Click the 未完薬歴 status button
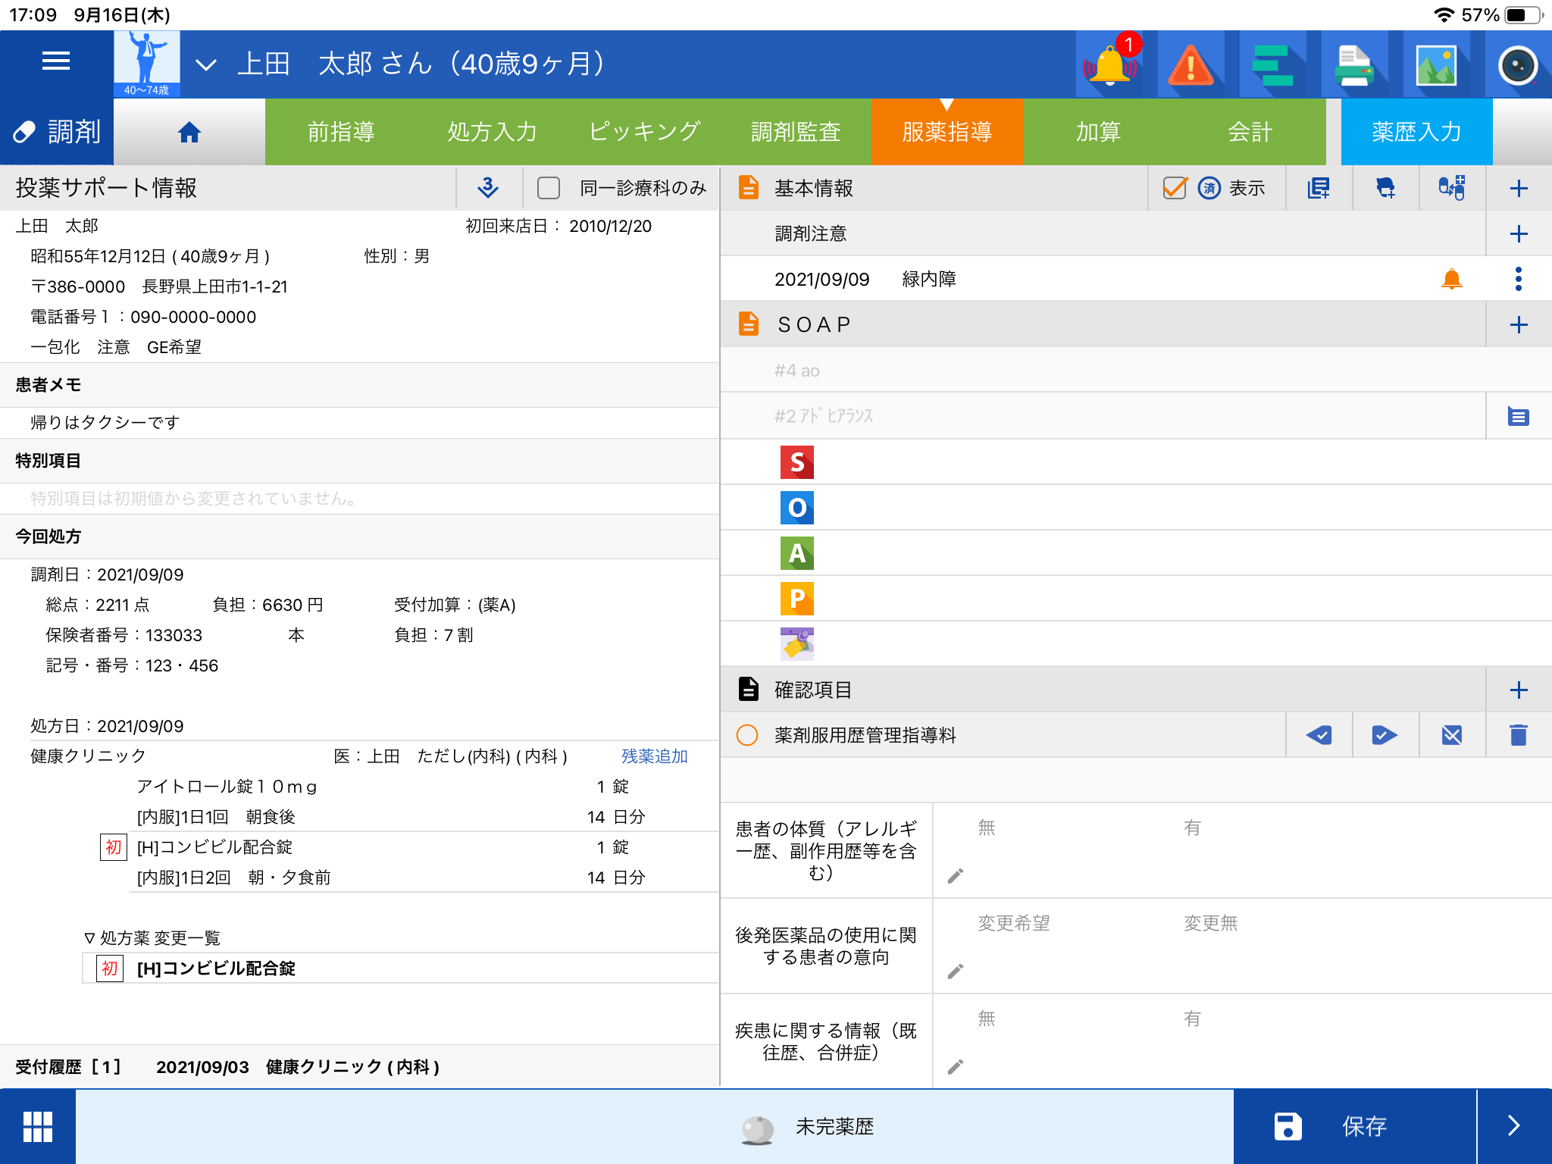The image size is (1552, 1164). tap(808, 1128)
